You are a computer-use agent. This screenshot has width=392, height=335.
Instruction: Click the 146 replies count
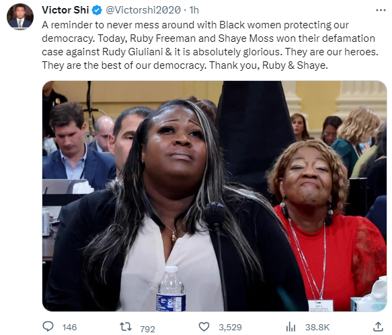click(x=69, y=327)
